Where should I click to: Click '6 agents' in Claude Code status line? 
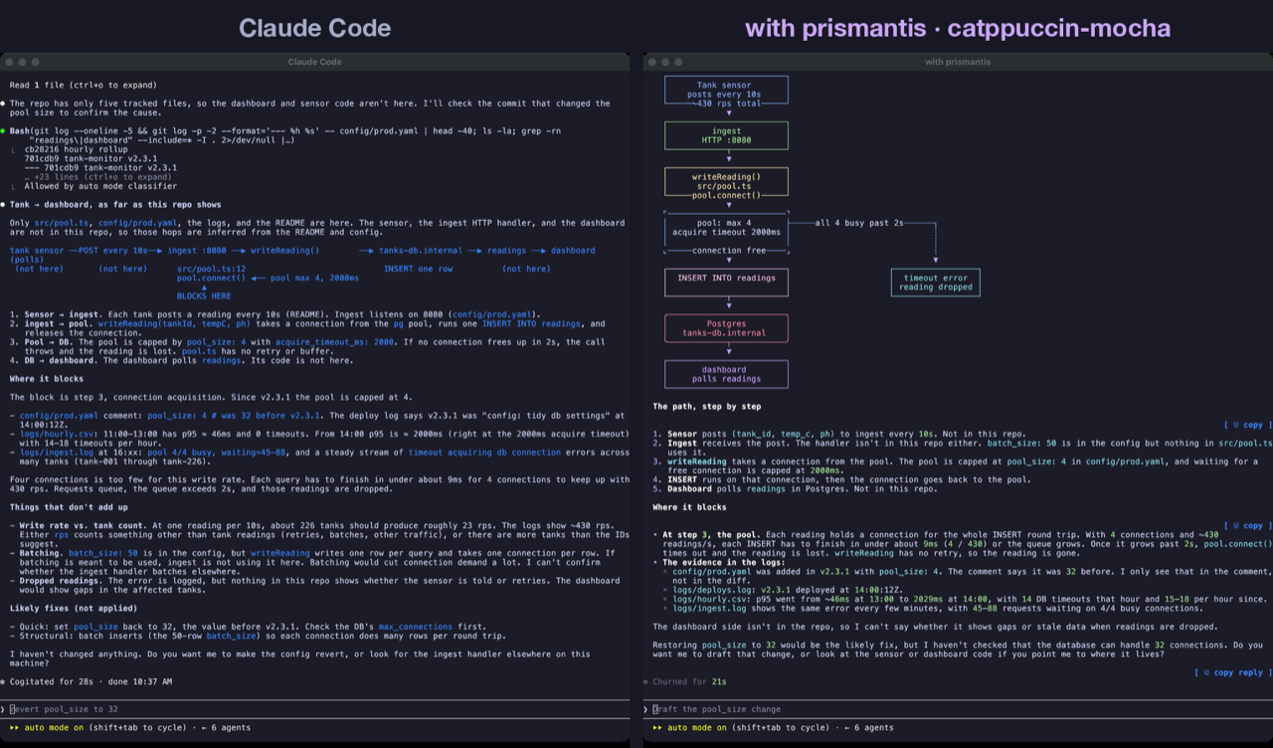[x=227, y=727]
